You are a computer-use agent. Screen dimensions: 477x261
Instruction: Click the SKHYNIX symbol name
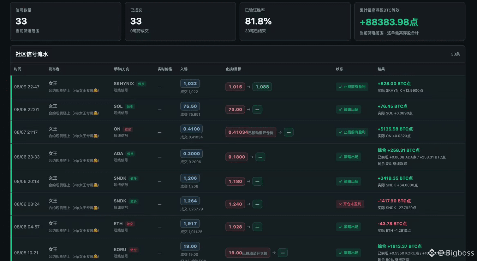tap(124, 84)
